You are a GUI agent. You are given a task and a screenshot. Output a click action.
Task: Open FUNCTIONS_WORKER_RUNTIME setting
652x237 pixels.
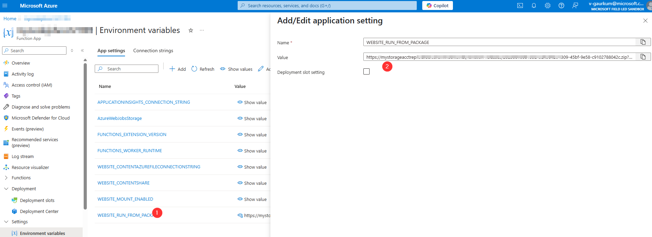pyautogui.click(x=130, y=150)
